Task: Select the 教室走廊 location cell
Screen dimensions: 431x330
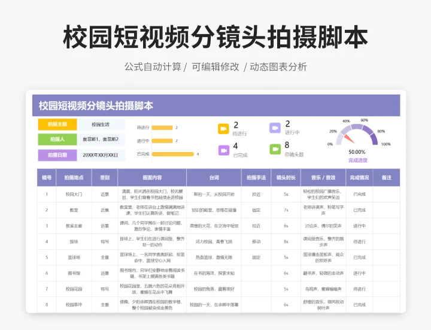Action: [x=74, y=226]
